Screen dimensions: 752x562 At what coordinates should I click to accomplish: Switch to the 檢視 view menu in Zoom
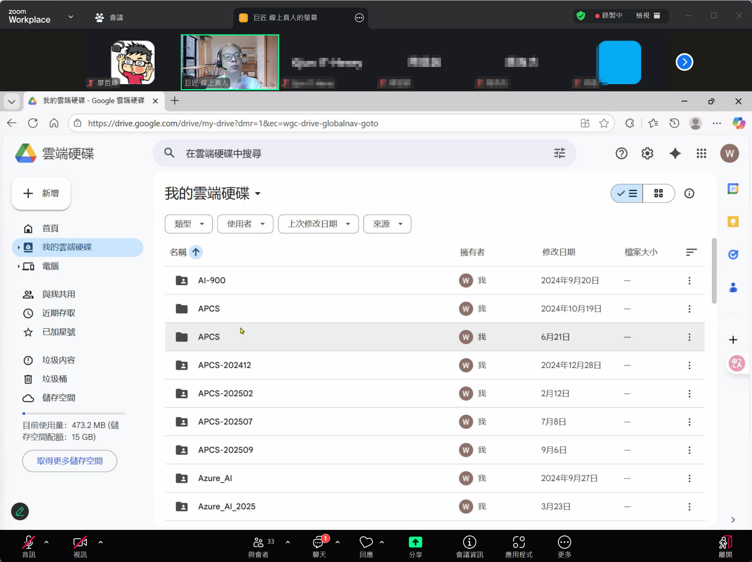643,15
